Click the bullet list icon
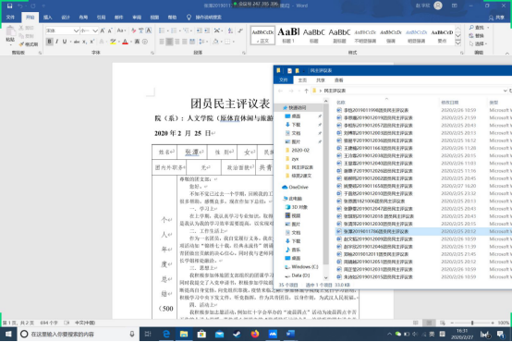 tap(162, 31)
